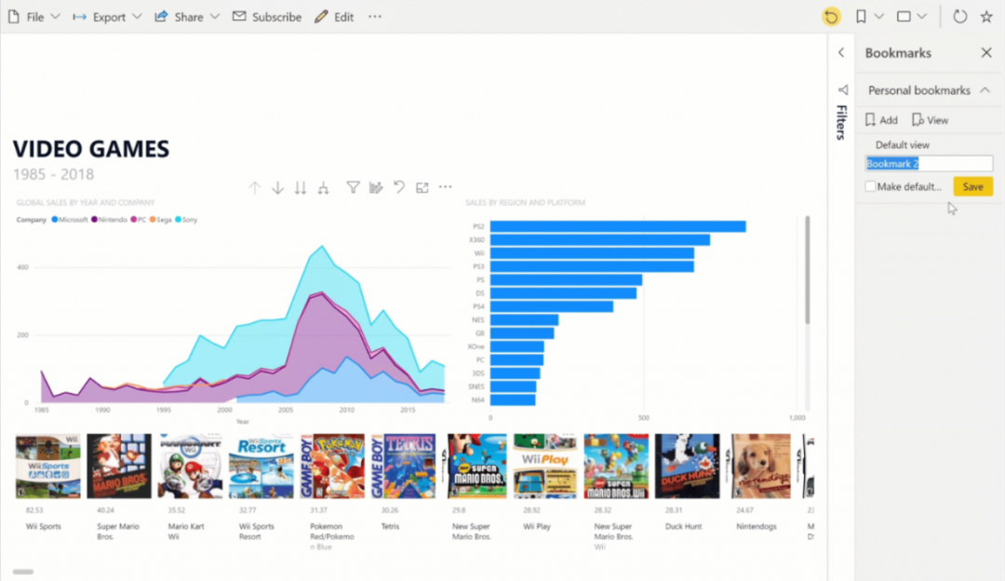This screenshot has height=581, width=1005.
Task: Collapse the Personal bookmarks section
Action: coord(985,90)
